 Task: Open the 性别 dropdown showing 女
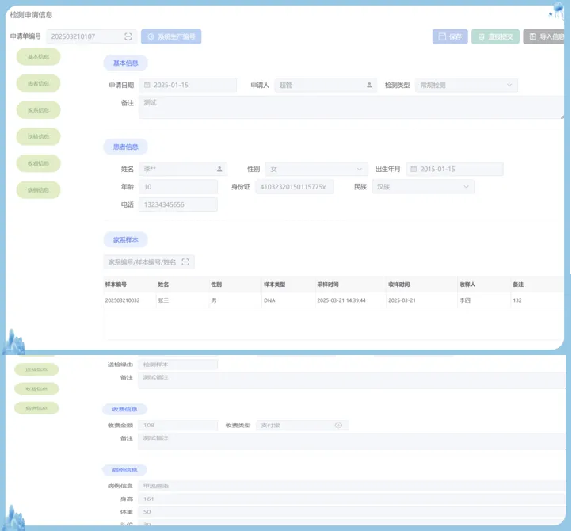(x=316, y=169)
